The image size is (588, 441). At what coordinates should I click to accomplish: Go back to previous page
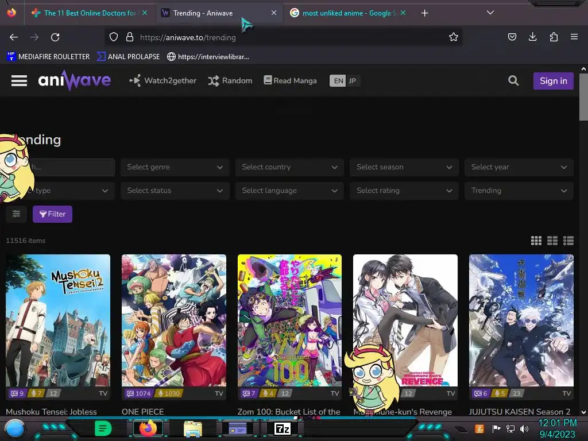click(14, 37)
